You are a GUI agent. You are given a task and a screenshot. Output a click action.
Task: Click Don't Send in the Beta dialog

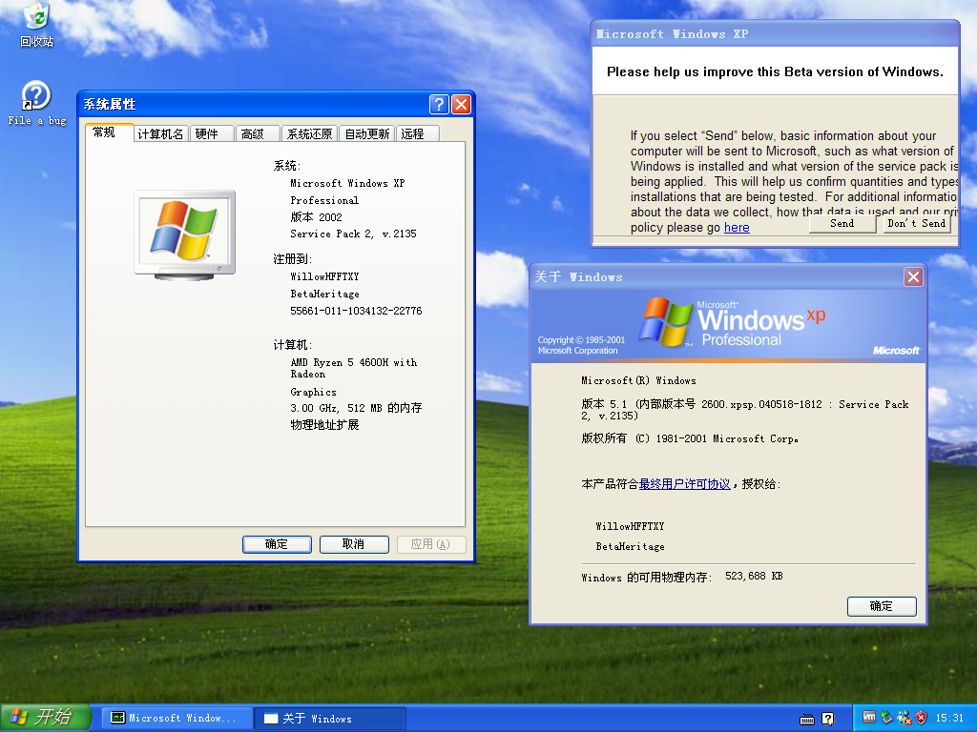tap(917, 223)
